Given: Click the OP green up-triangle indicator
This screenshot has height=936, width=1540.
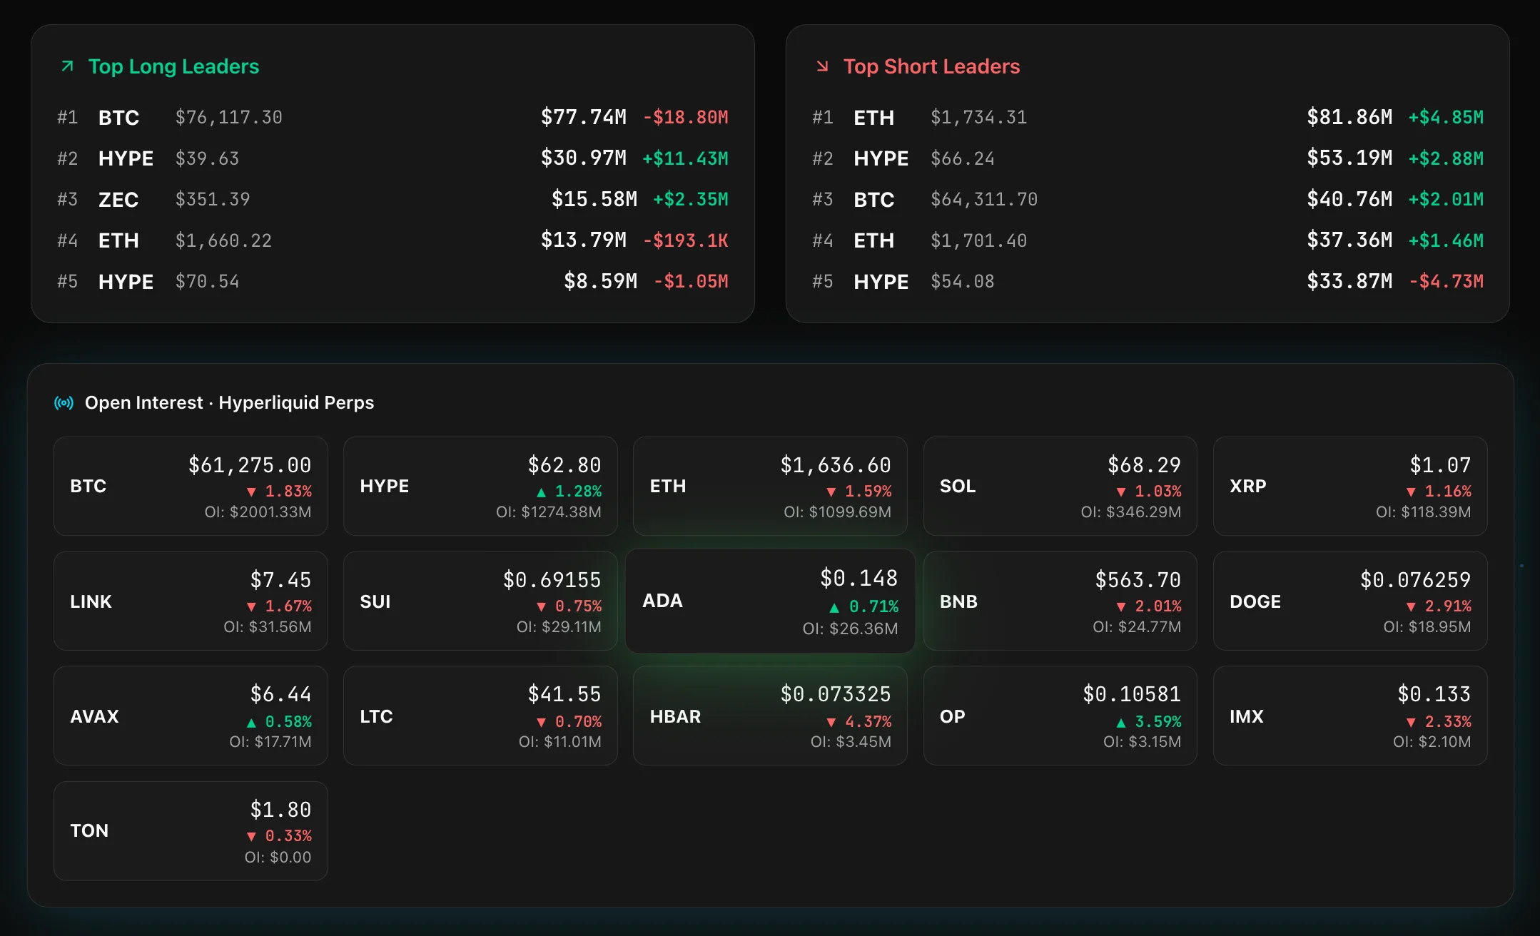Looking at the screenshot, I should coord(1121,723).
